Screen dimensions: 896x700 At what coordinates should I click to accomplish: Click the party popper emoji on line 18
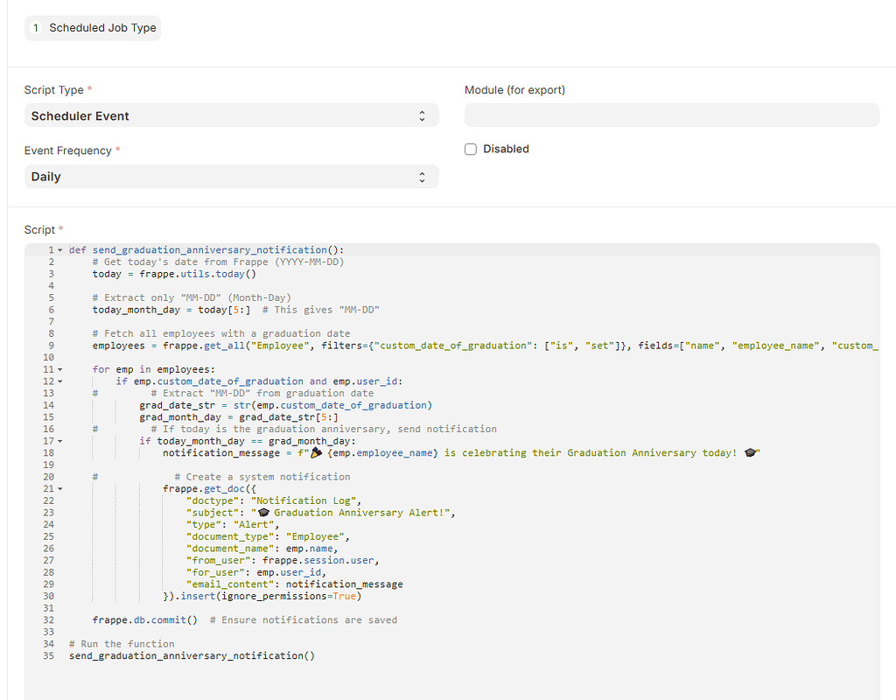point(317,453)
